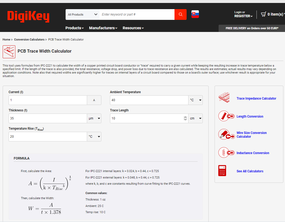
Task: Open the Trace Length unit dropdown
Action: tap(195, 118)
